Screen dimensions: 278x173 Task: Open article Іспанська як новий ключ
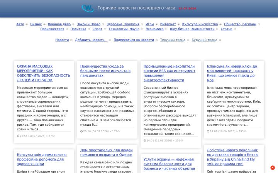(x=232, y=73)
